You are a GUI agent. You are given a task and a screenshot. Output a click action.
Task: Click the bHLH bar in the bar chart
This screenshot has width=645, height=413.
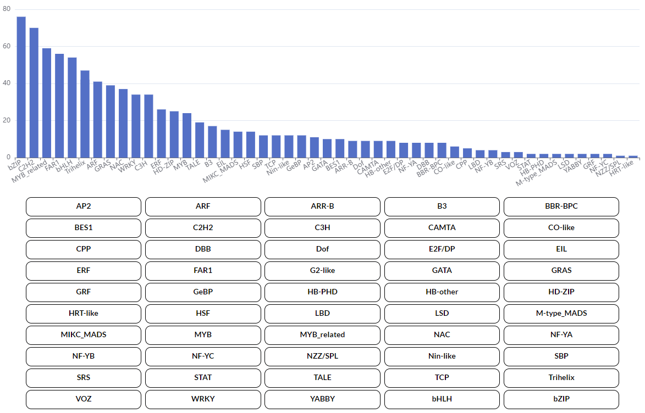click(x=72, y=108)
